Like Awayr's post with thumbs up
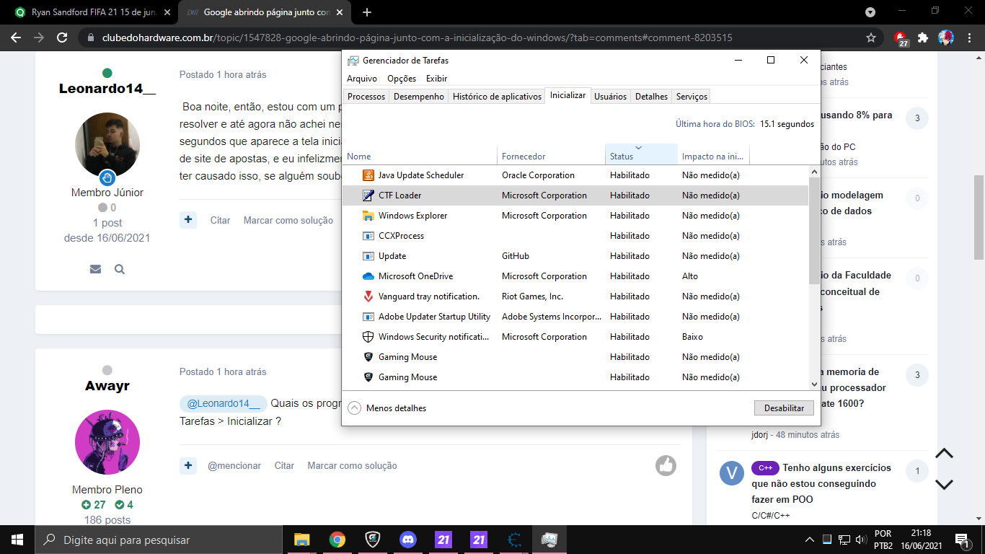 [x=666, y=465]
